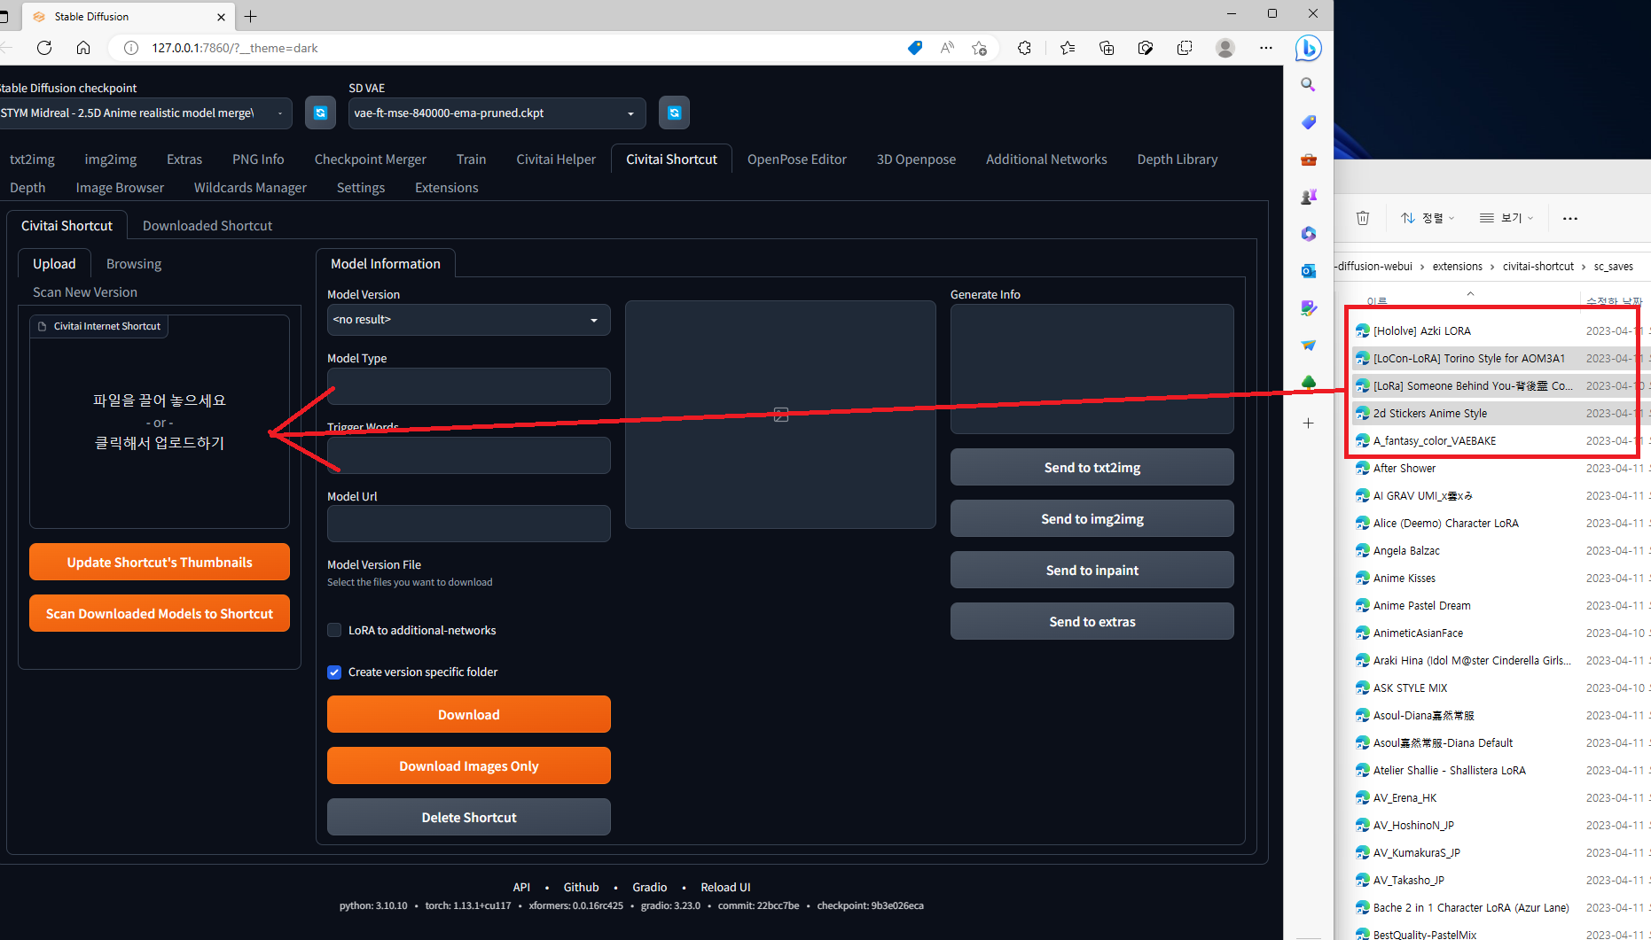Click Update Shortcut's Thumbnails button
The image size is (1651, 940).
pos(160,562)
